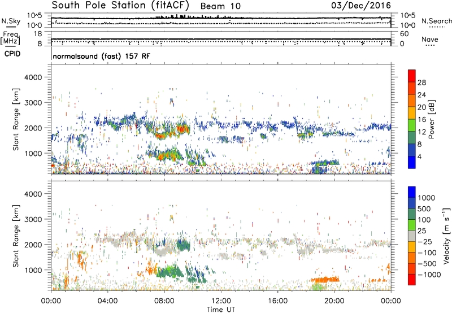
Task: Click the '3000' tick of the Velocity panel
Action: [x=33, y=219]
